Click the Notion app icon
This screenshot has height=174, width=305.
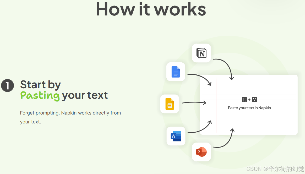coord(201,53)
